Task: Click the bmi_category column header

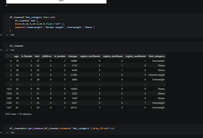Action: pyautogui.click(x=157, y=56)
